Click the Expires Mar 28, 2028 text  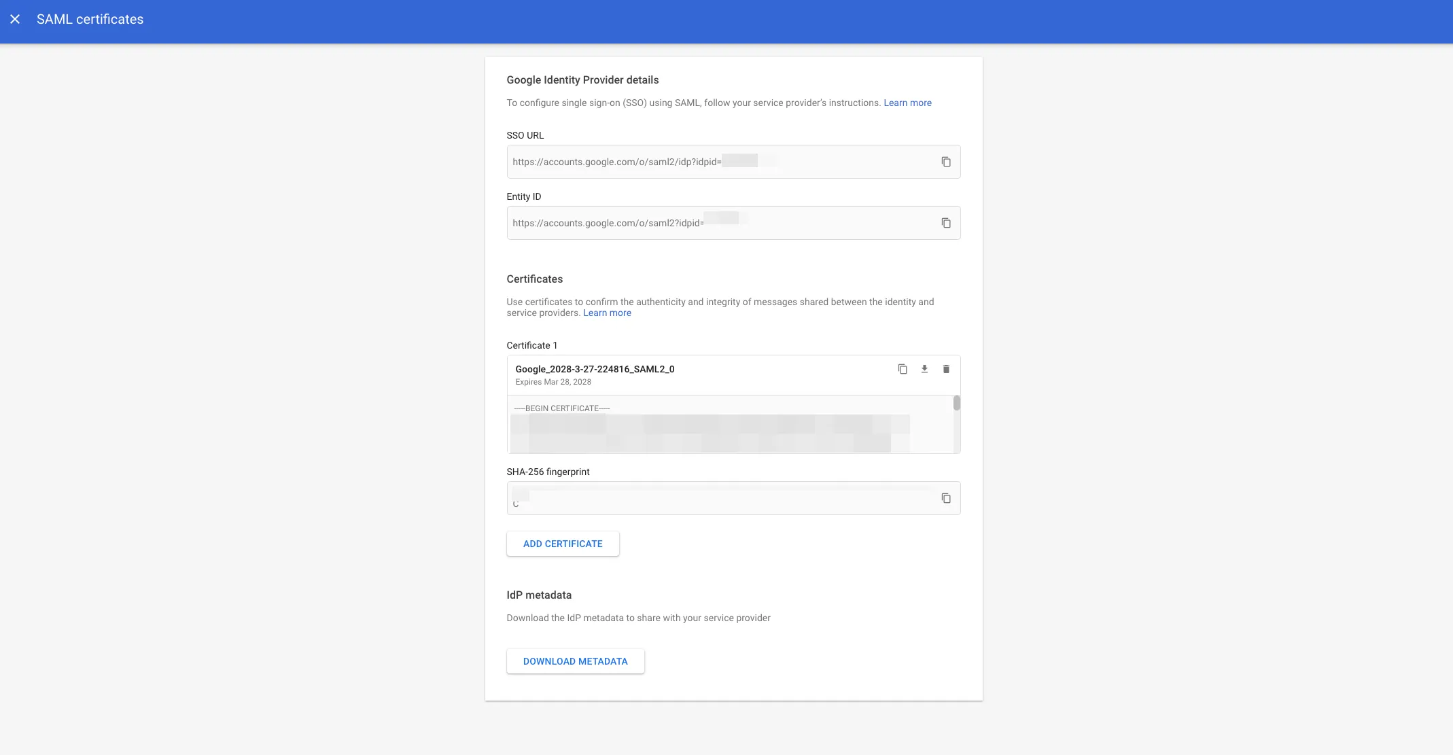click(553, 382)
